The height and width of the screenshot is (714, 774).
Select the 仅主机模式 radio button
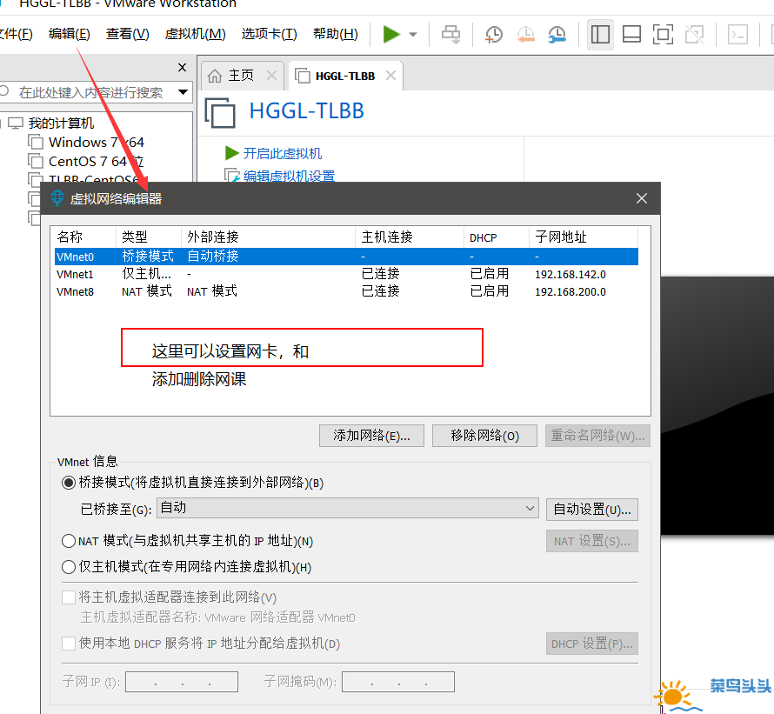coord(69,567)
